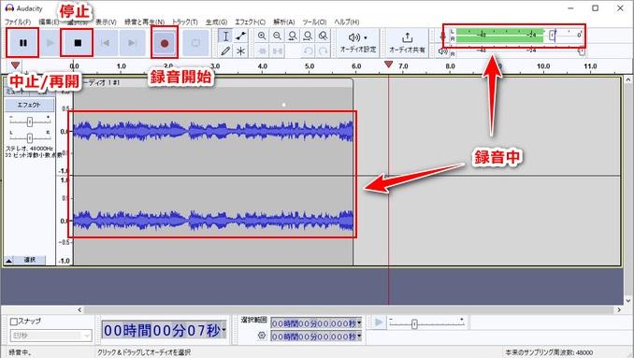Click the microphone icon of the record meter
Image resolution: width=634 pixels, height=358 pixels.
tap(442, 36)
